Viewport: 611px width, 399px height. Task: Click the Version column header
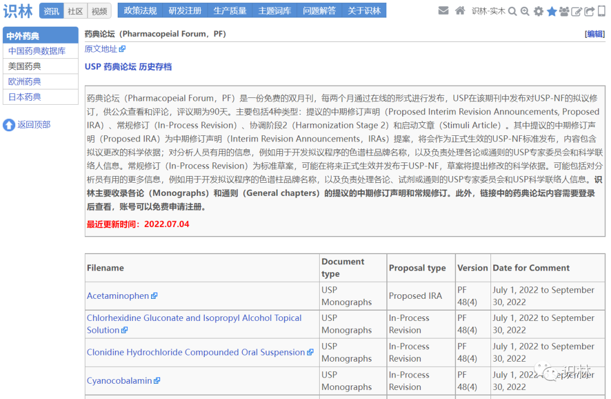(472, 268)
